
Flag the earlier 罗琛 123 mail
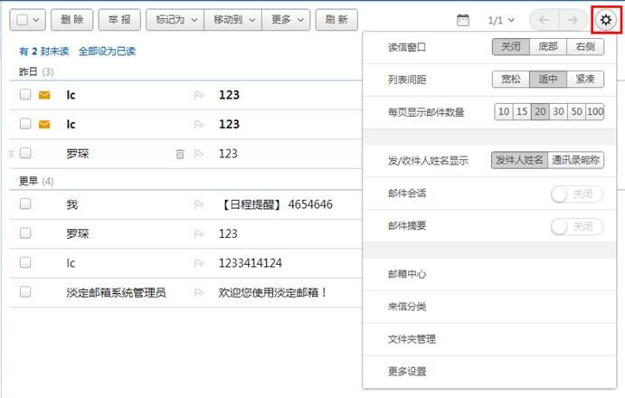pyautogui.click(x=198, y=233)
